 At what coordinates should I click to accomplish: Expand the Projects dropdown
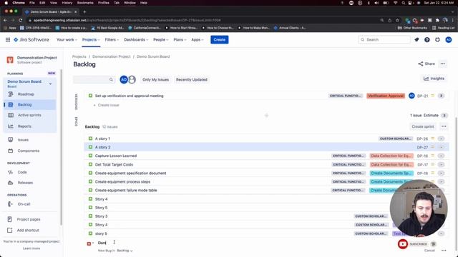tap(91, 40)
